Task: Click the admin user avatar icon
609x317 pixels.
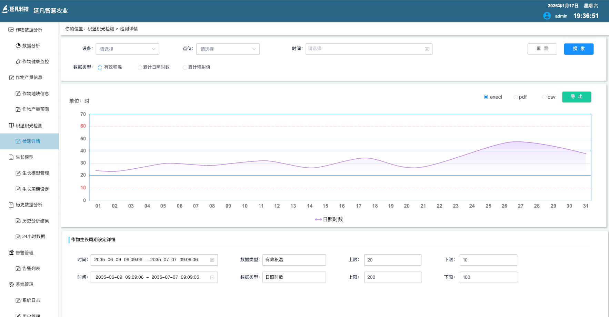Action: [547, 16]
